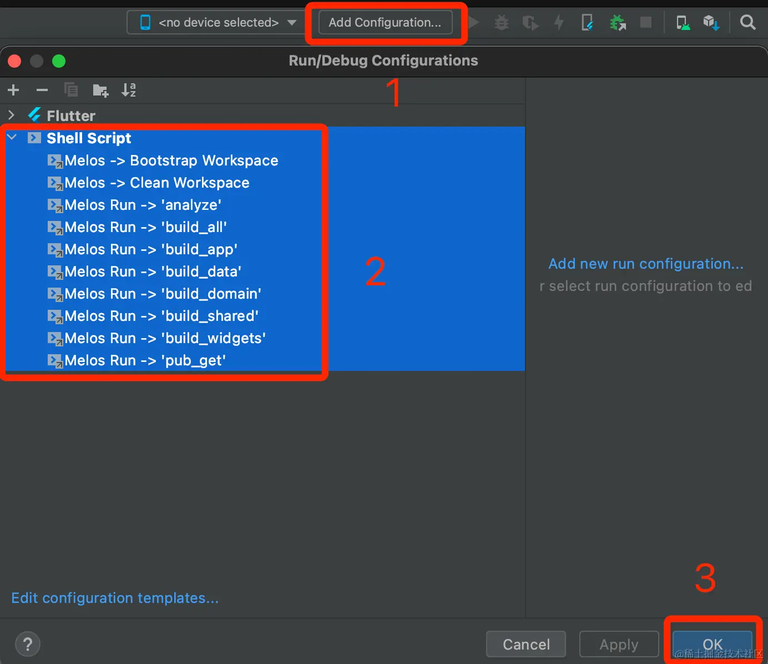
Task: Click the Cancel button
Action: (526, 644)
